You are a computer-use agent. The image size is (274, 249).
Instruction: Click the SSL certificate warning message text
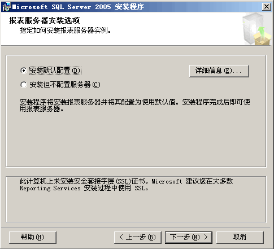pyautogui.click(x=127, y=185)
